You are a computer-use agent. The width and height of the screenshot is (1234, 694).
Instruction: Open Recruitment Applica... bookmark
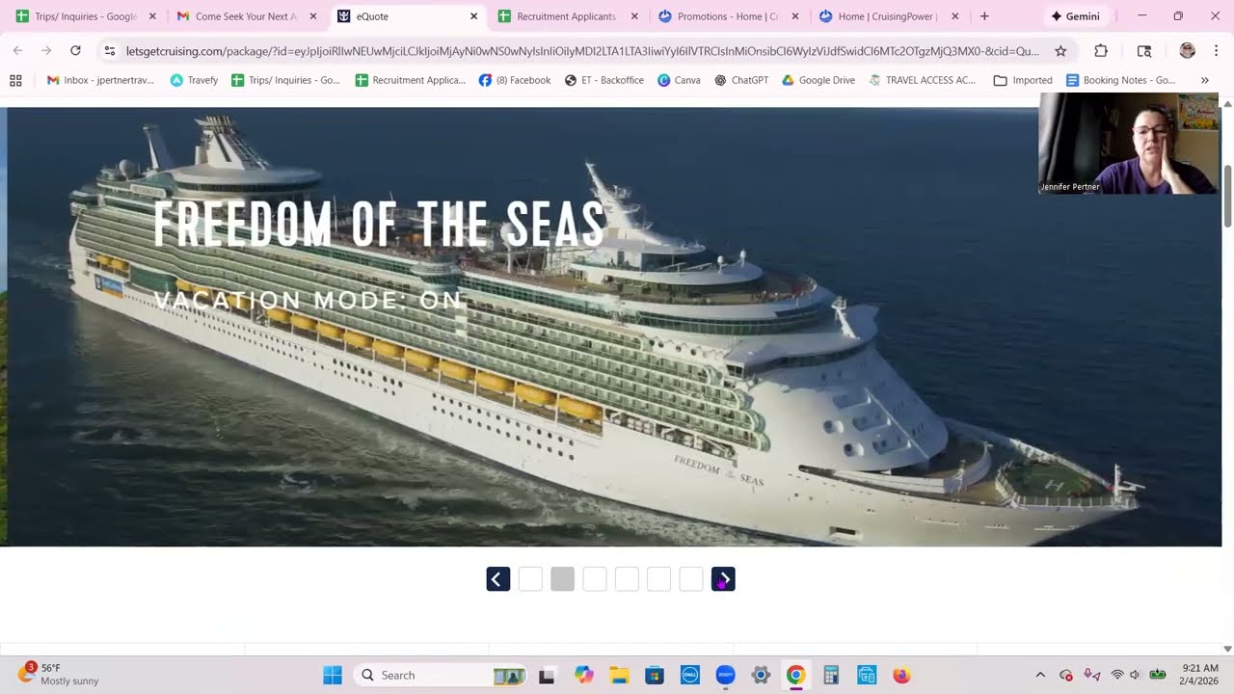point(410,80)
